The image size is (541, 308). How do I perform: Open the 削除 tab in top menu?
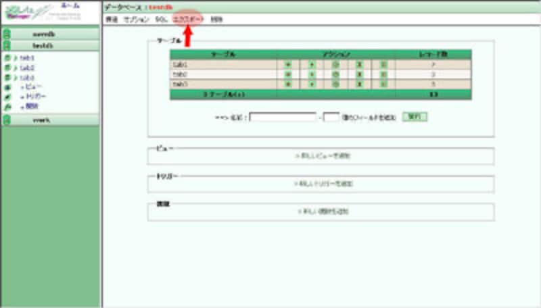click(x=216, y=20)
